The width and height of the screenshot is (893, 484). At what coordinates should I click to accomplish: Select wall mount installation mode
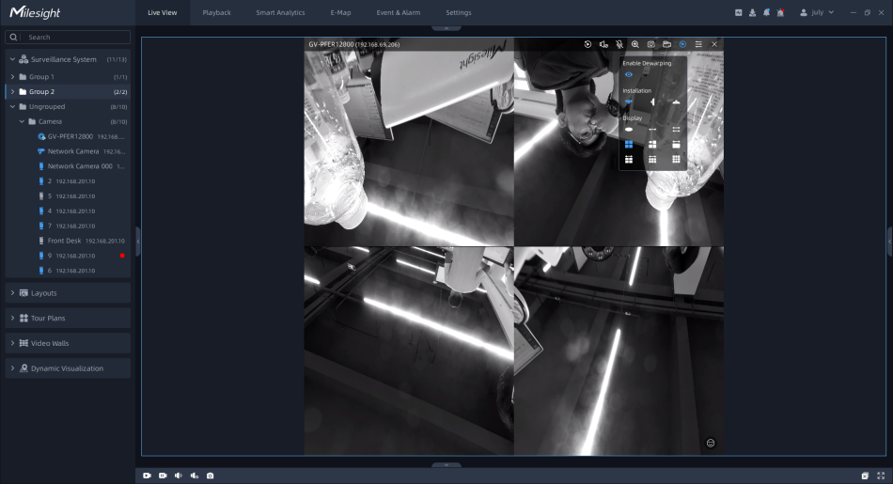pos(651,101)
